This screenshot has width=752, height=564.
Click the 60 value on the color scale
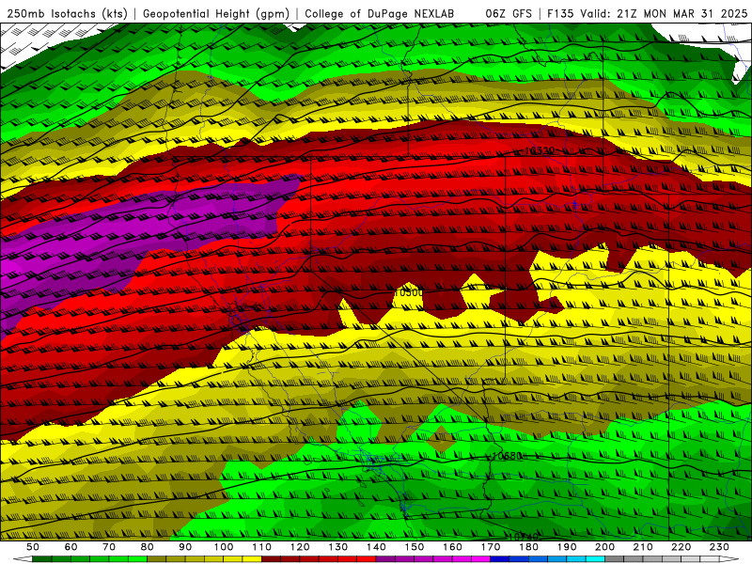click(70, 547)
